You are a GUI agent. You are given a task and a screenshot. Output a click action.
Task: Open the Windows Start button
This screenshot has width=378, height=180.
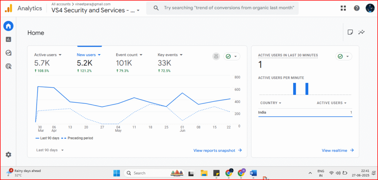[x=117, y=173]
